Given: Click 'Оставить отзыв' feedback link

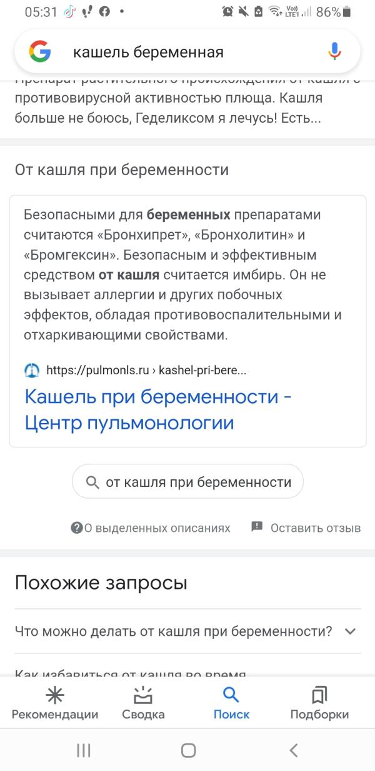Looking at the screenshot, I should pyautogui.click(x=316, y=528).
